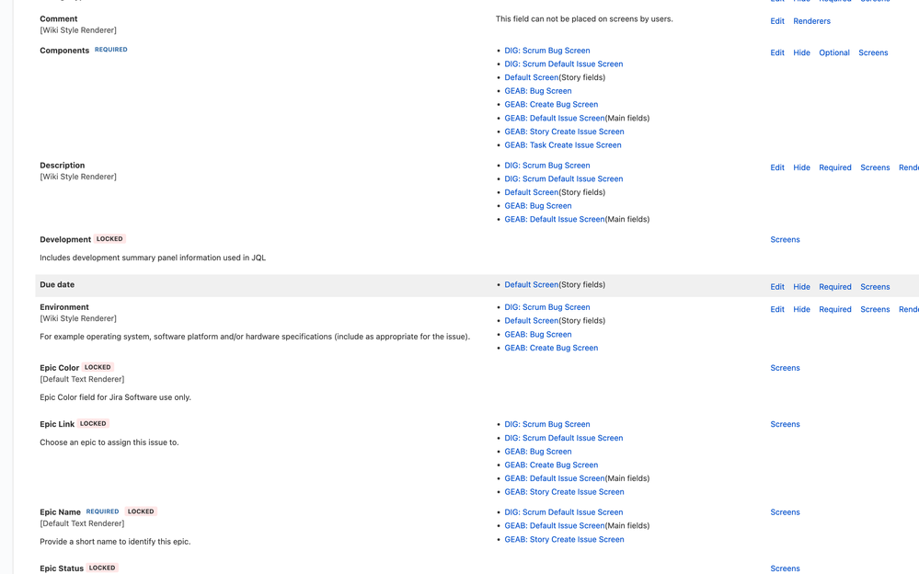Click Renderers for the Comment field
Image resolution: width=919 pixels, height=574 pixels.
[810, 20]
